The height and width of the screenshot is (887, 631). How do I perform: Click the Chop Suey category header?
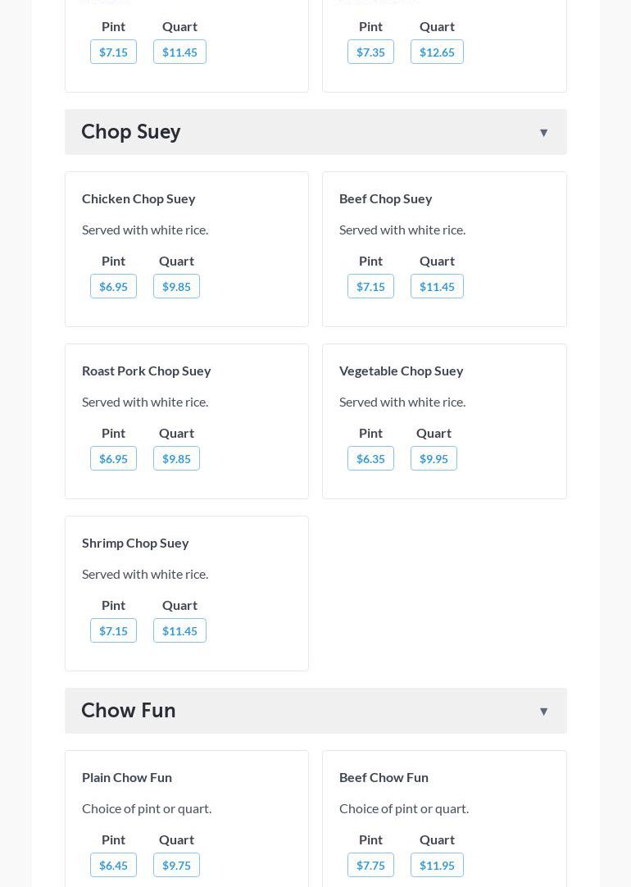tap(131, 132)
